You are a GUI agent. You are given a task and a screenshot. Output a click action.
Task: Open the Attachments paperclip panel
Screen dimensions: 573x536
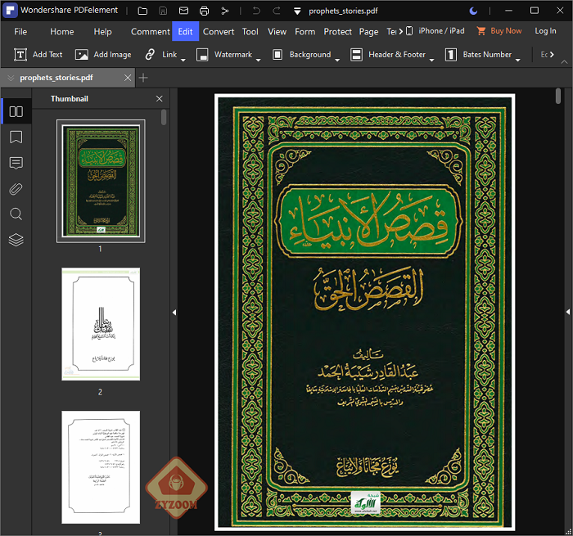pyautogui.click(x=16, y=189)
